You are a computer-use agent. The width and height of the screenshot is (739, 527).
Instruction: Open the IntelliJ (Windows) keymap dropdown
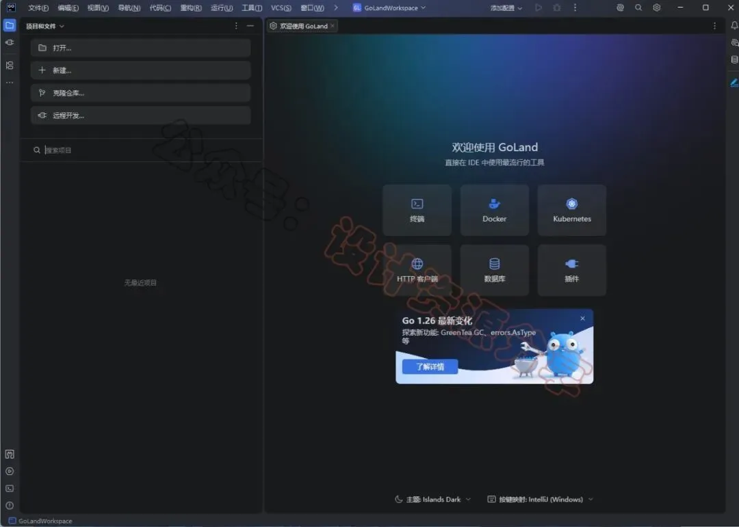[540, 499]
